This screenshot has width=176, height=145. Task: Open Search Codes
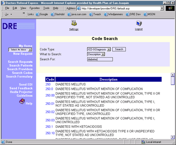(22, 73)
